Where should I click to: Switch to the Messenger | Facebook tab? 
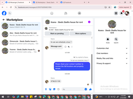(x=18, y=2)
